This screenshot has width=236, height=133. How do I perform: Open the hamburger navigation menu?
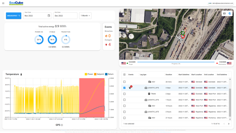[x=3, y=3]
